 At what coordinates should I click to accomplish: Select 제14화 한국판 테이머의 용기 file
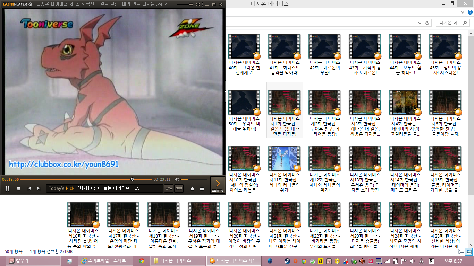[x=405, y=170]
